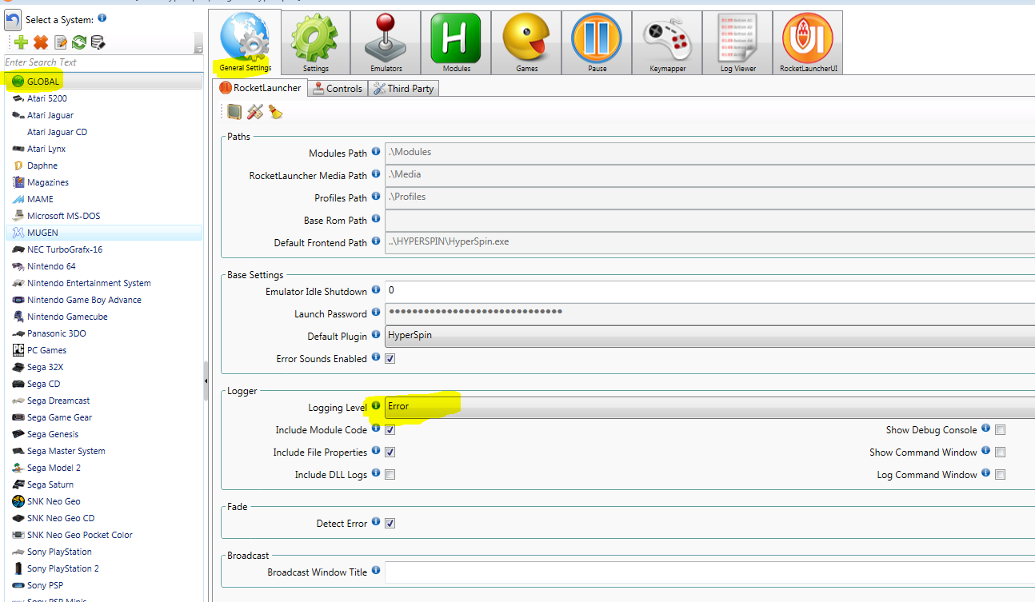Click the blue back arrow button
Viewport: 1035px width, 602px height.
click(13, 20)
